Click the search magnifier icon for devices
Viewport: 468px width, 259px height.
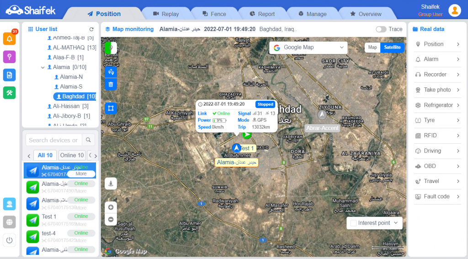[x=89, y=140]
